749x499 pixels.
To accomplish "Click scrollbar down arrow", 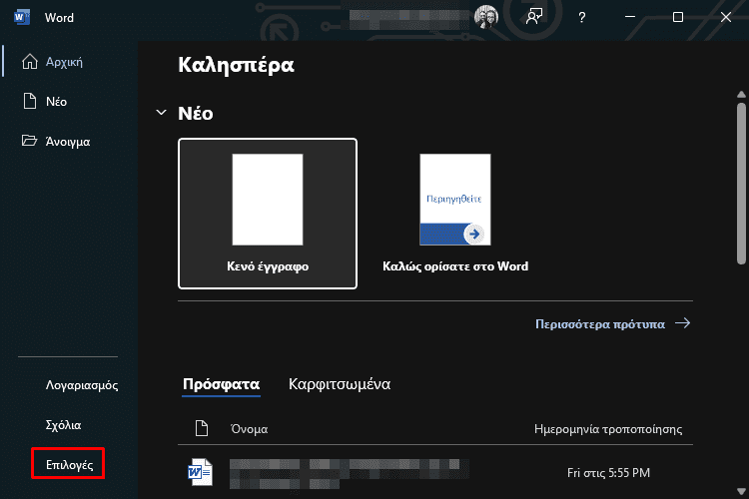I will point(741,491).
